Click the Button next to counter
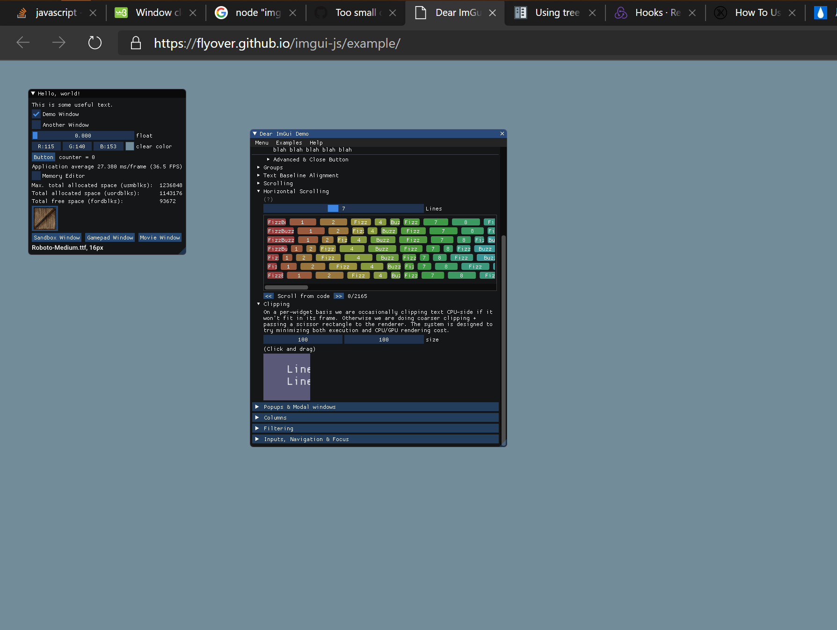Screen dimensions: 837x630 (44, 157)
